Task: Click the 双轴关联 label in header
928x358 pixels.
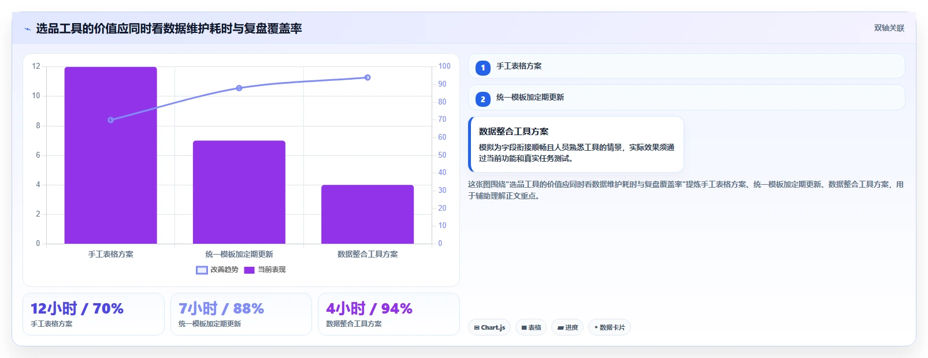Action: (889, 28)
